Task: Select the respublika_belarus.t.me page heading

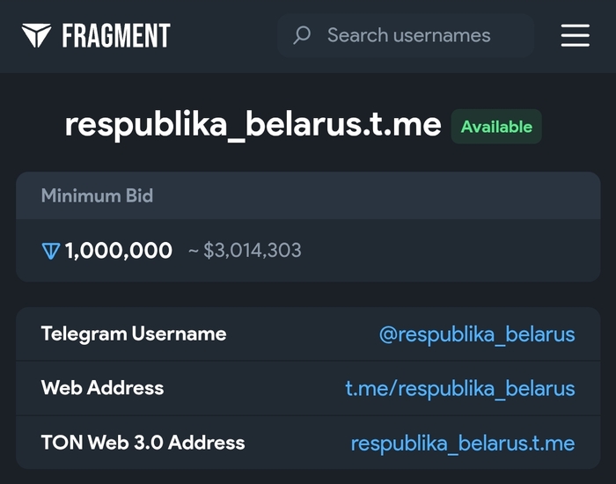Action: 253,125
